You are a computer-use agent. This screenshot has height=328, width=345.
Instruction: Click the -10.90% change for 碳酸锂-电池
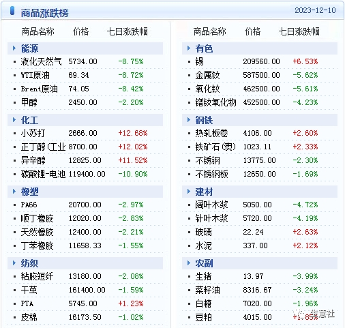pyautogui.click(x=133, y=174)
